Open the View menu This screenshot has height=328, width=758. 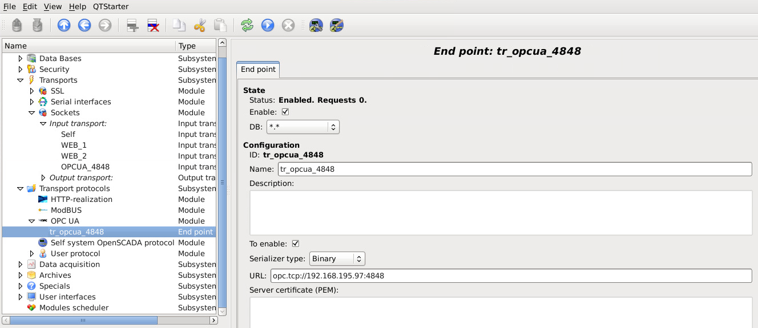53,6
